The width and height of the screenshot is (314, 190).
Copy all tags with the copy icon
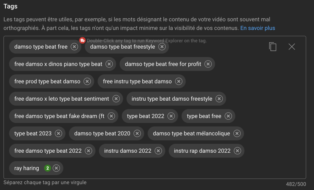coord(273,47)
